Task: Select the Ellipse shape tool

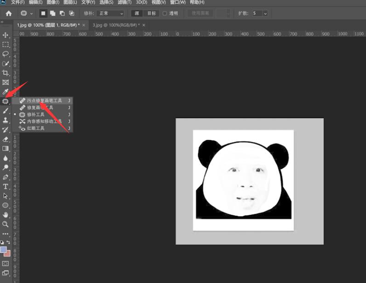Action: point(6,205)
